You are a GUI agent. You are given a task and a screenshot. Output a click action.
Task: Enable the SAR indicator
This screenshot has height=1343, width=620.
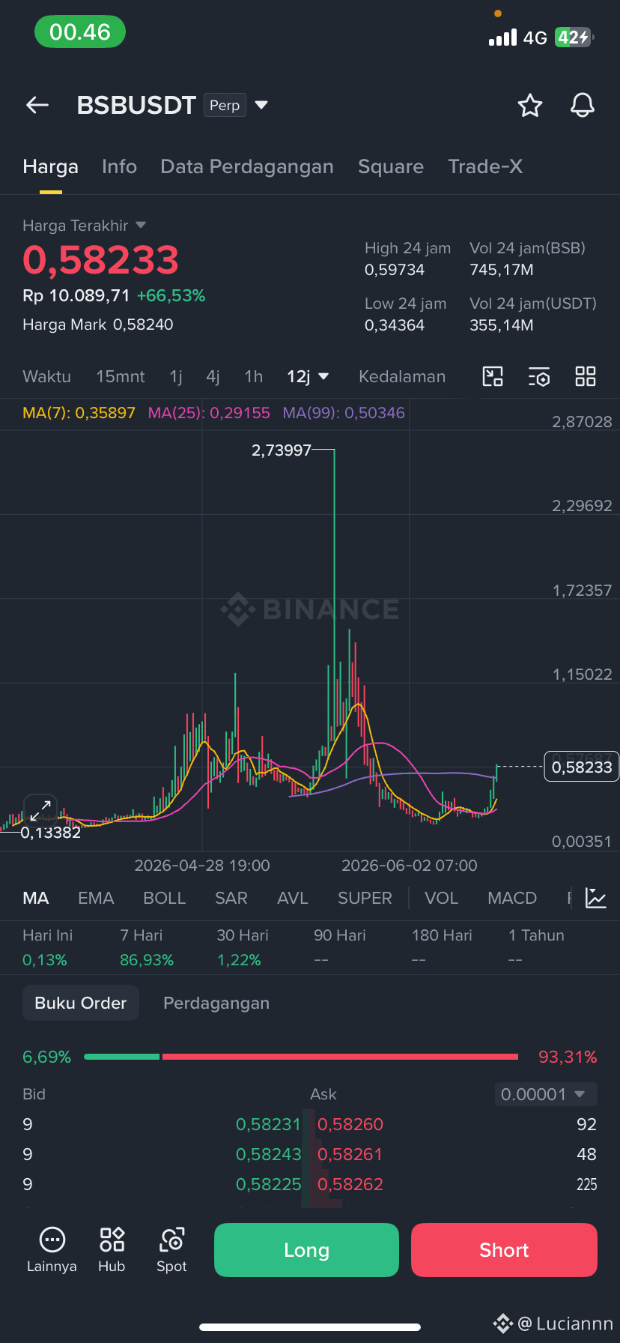pyautogui.click(x=231, y=898)
